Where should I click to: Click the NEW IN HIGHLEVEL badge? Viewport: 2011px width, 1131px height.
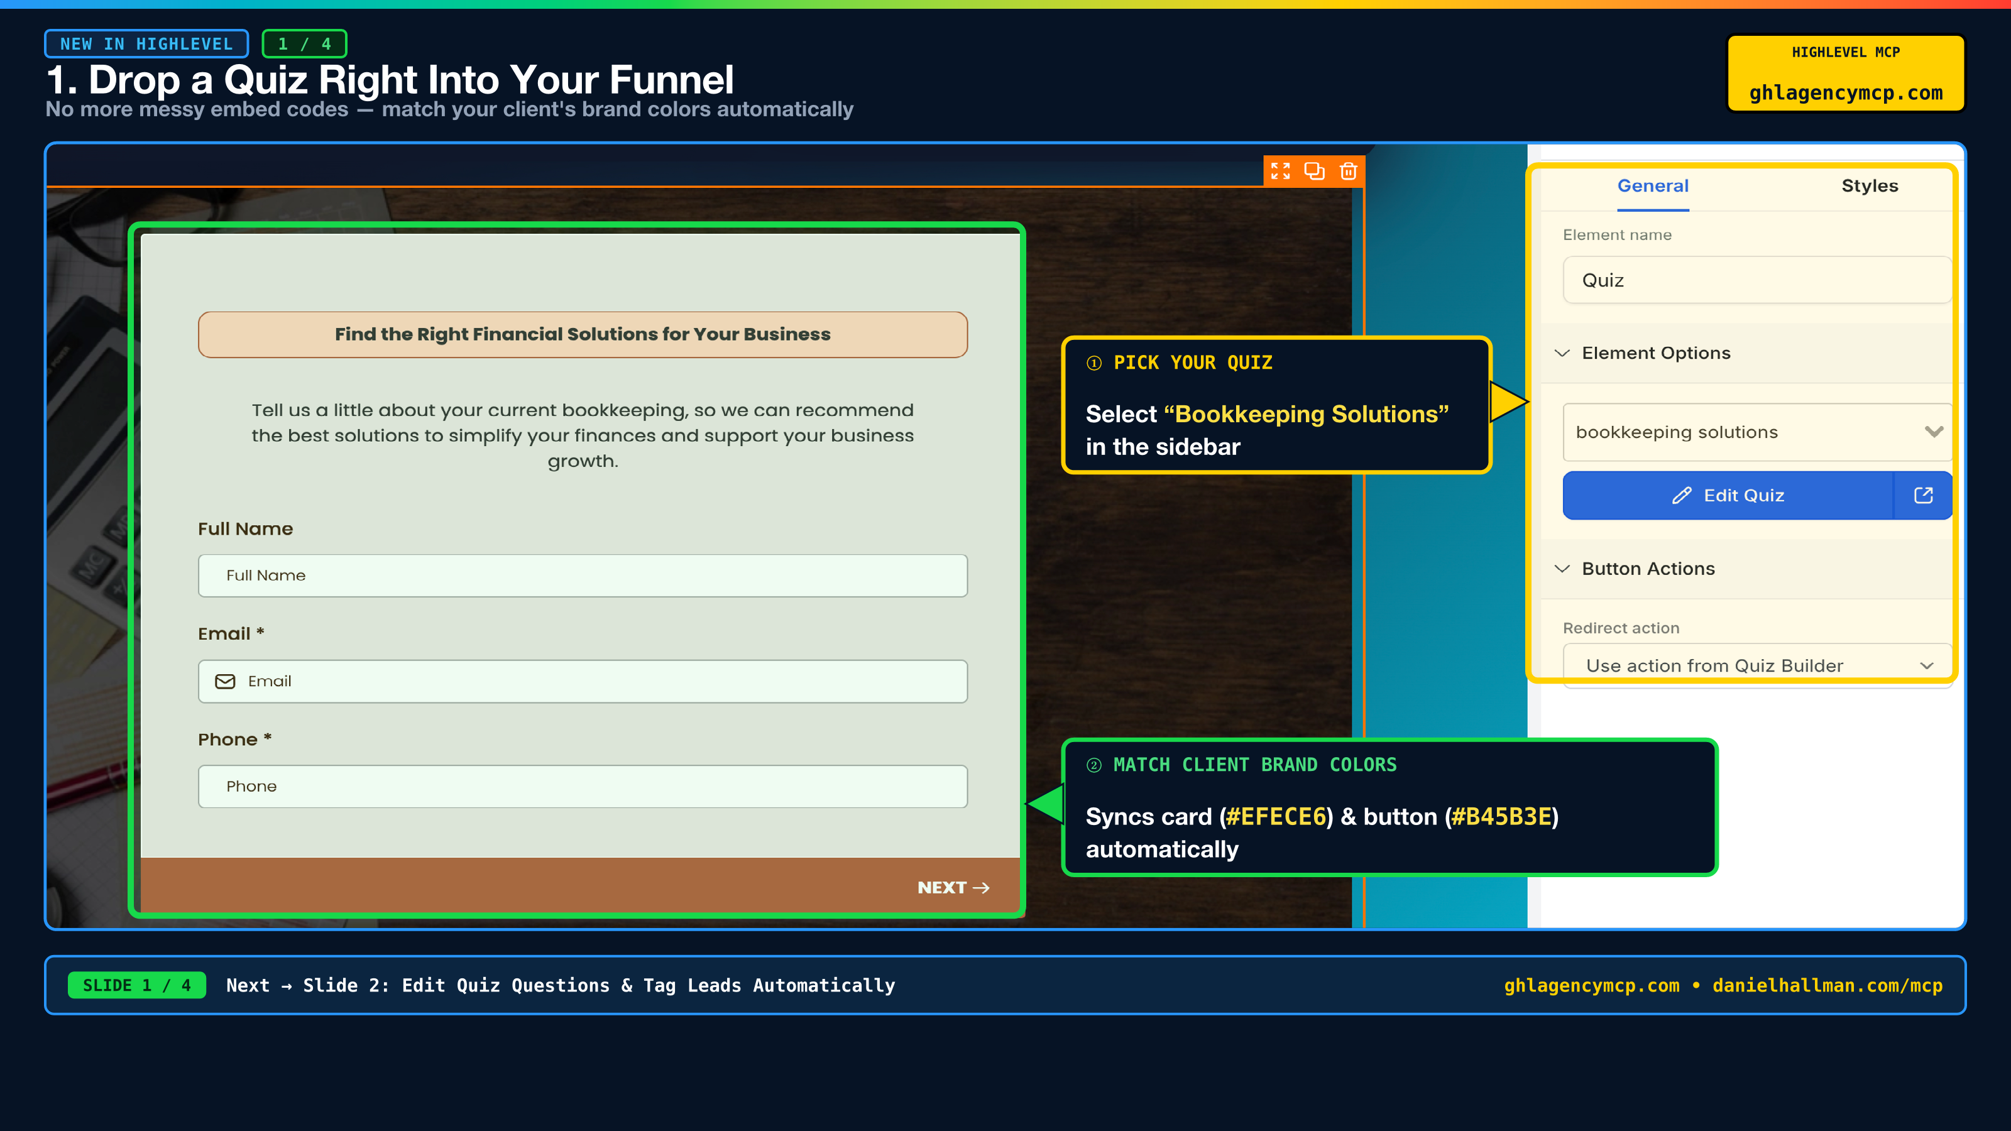coord(147,44)
